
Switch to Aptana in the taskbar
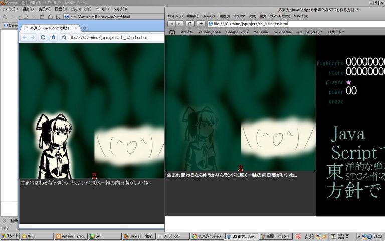[71, 236]
